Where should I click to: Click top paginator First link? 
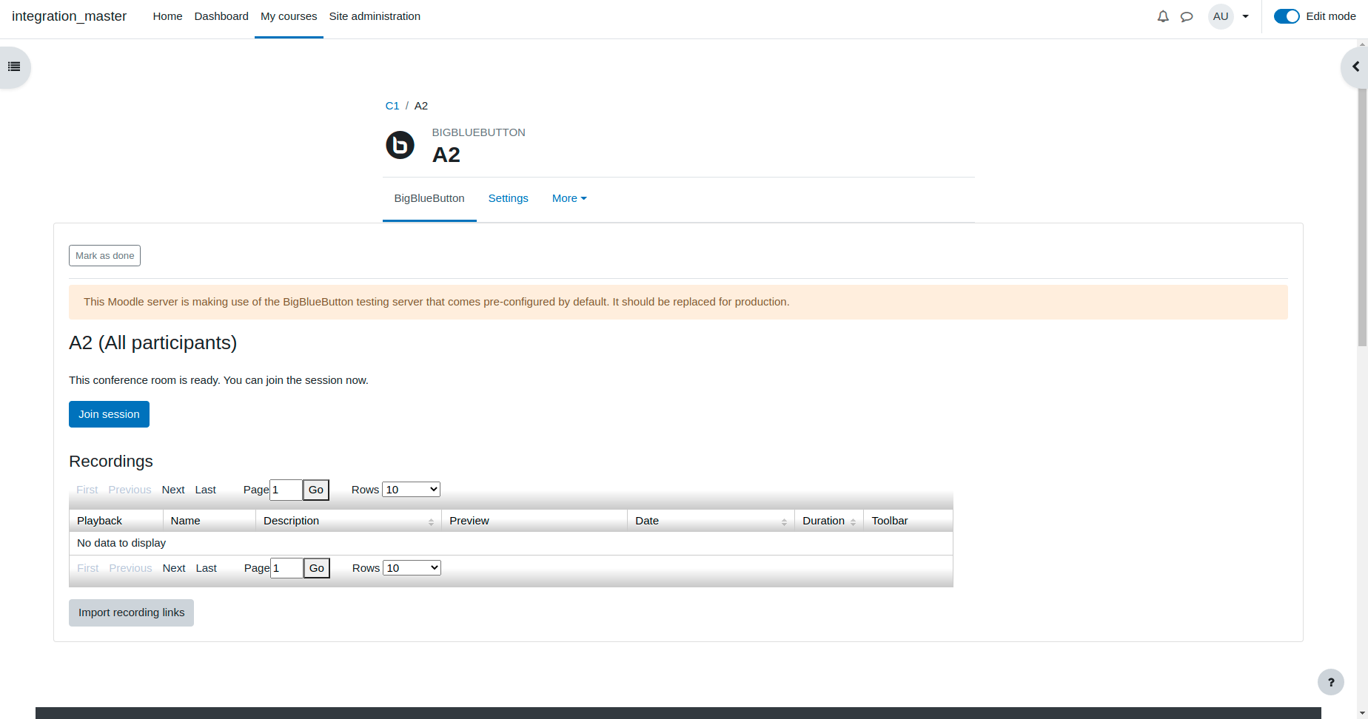pos(87,490)
